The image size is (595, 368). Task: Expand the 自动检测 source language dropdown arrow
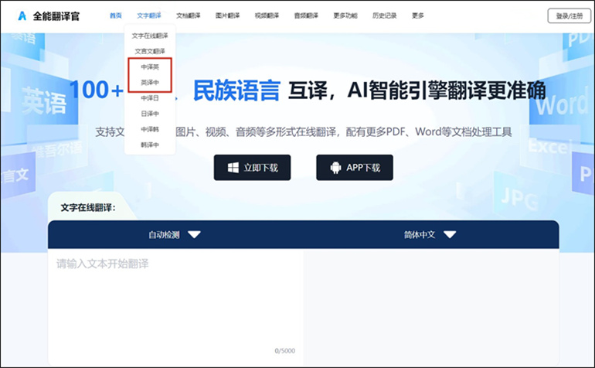click(194, 235)
